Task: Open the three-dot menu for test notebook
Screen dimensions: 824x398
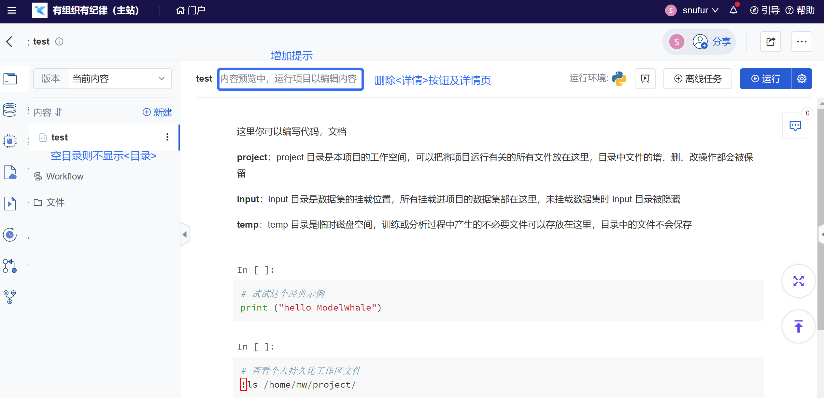Action: [167, 137]
